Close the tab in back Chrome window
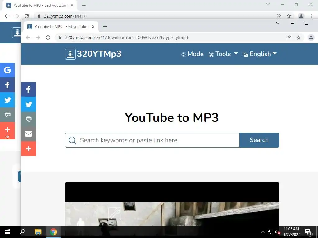This screenshot has height=238, width=318. pyautogui.click(x=72, y=5)
